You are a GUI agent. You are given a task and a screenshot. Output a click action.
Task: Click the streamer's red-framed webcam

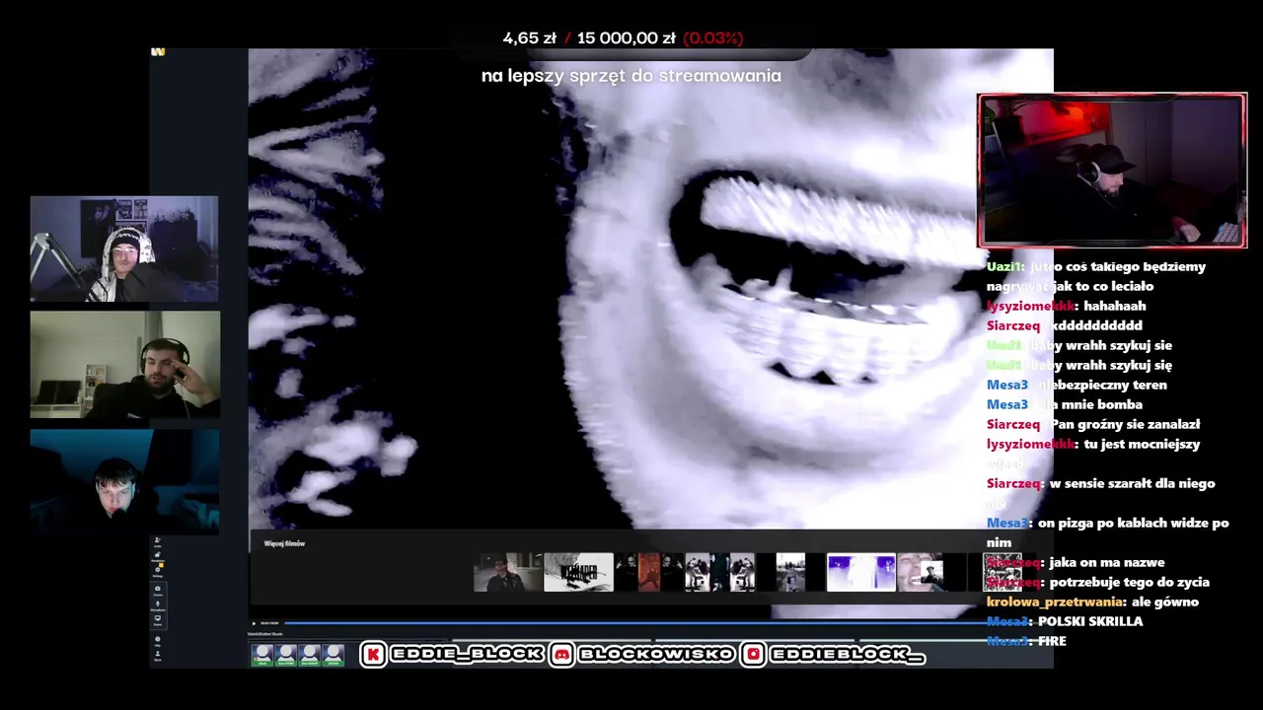(x=1112, y=171)
